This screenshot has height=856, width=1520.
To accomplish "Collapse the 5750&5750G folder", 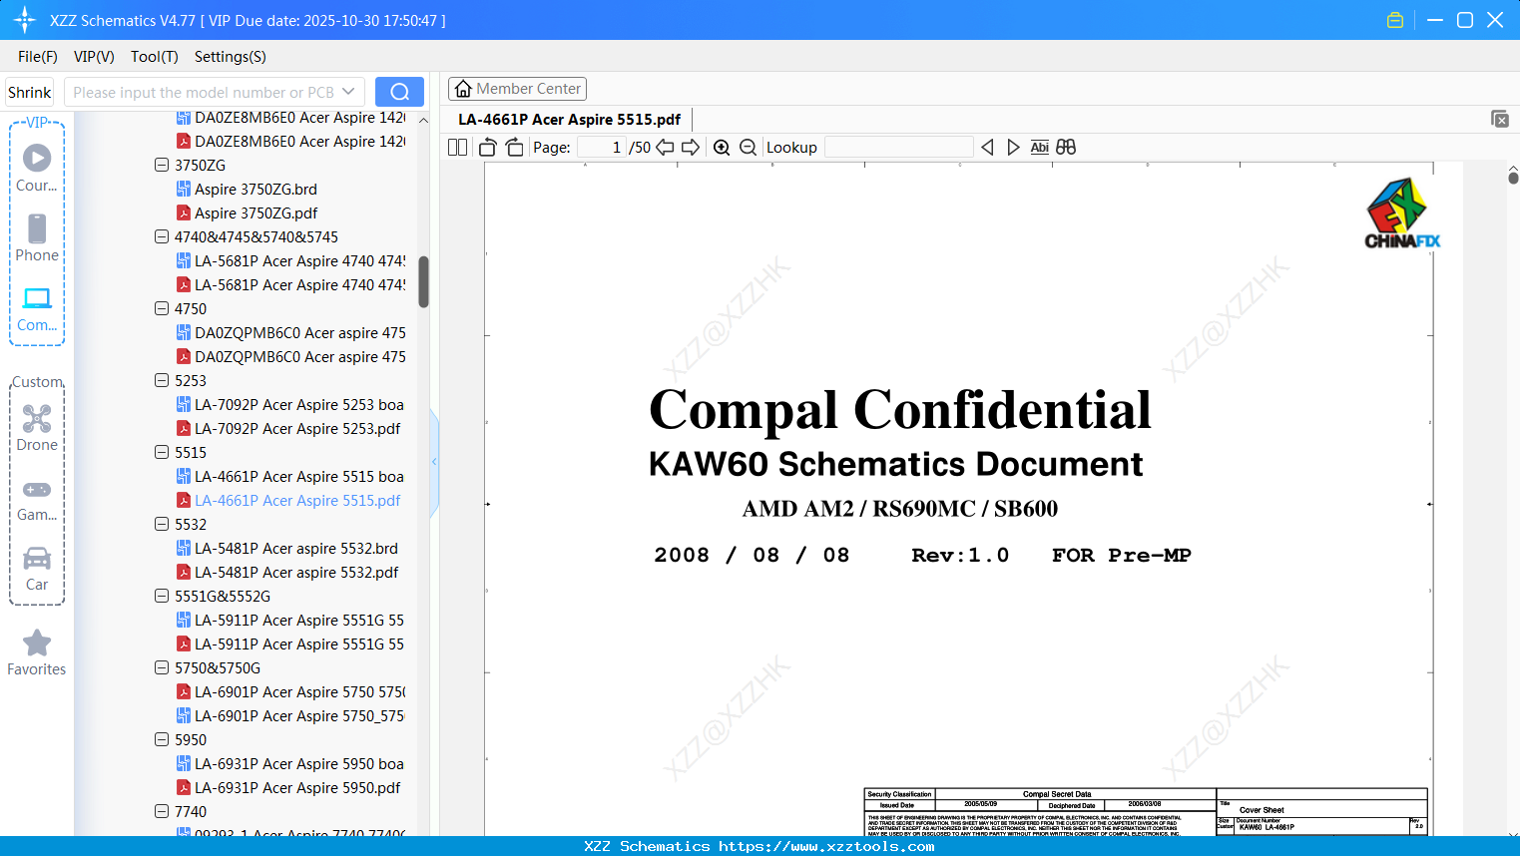I will [x=162, y=667].
